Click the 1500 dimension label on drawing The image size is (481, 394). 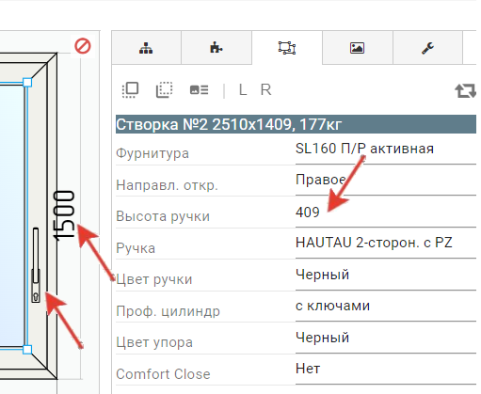(64, 216)
